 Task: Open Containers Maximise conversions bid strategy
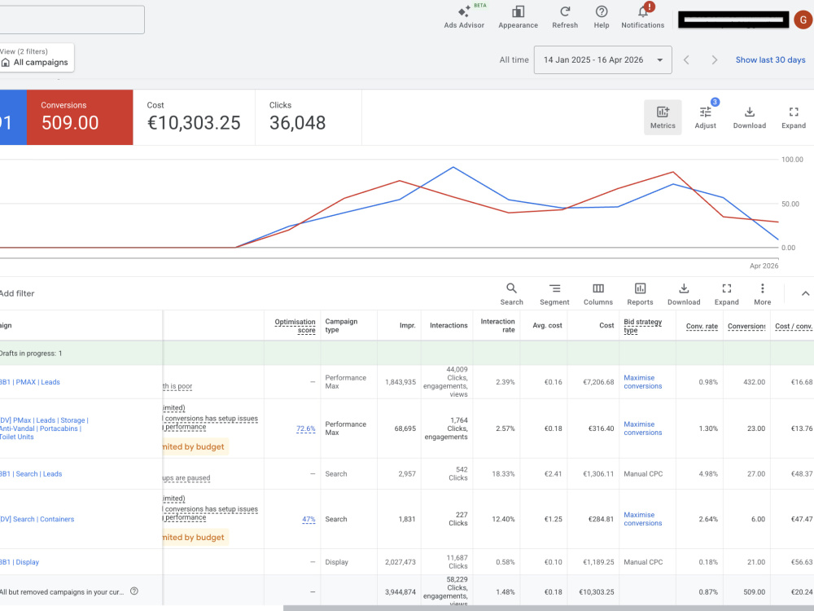click(643, 519)
